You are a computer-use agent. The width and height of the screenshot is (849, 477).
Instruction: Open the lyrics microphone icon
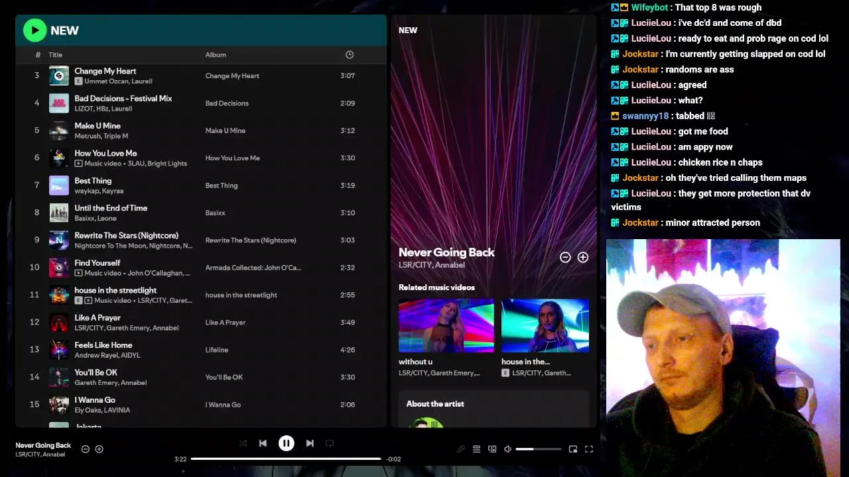tap(461, 449)
